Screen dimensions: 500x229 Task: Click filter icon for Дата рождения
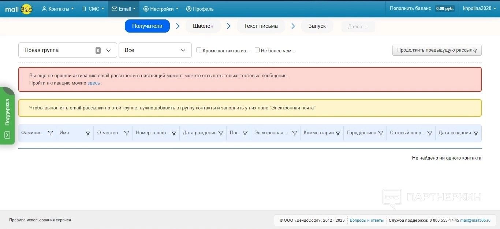[221, 133]
